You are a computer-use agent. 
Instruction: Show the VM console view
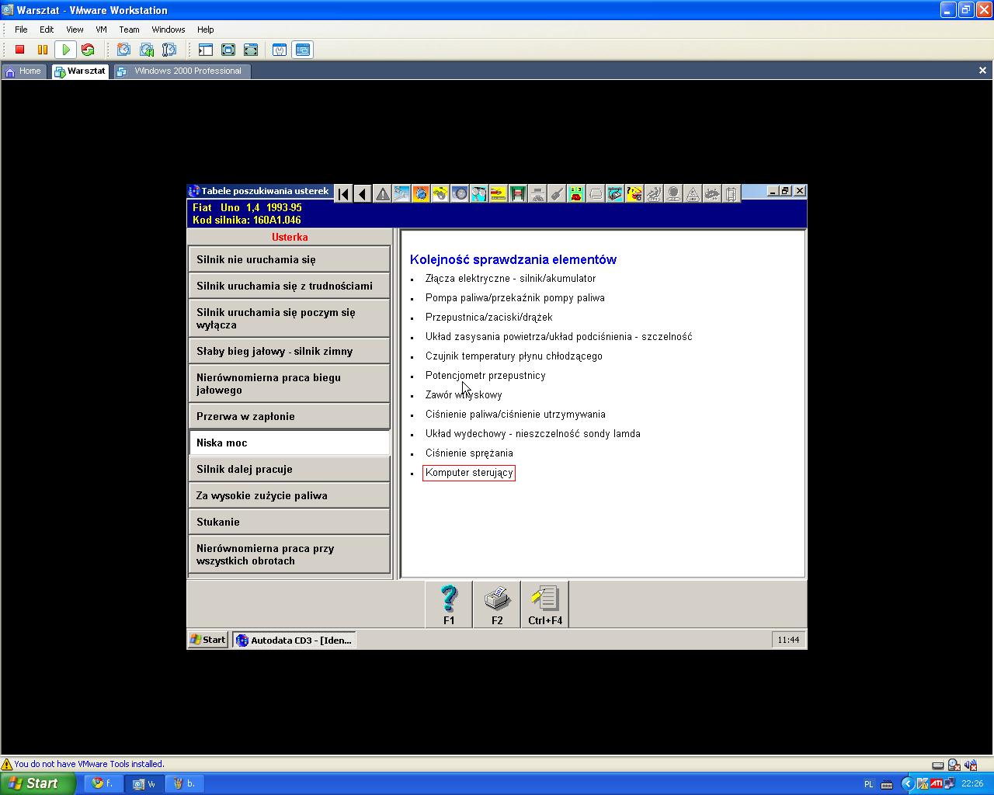(303, 50)
